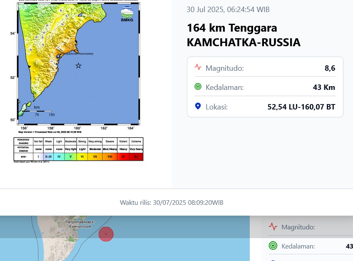Click the Waktu rilis release time text
Viewport: 353px width, 261px height.
[172, 203]
